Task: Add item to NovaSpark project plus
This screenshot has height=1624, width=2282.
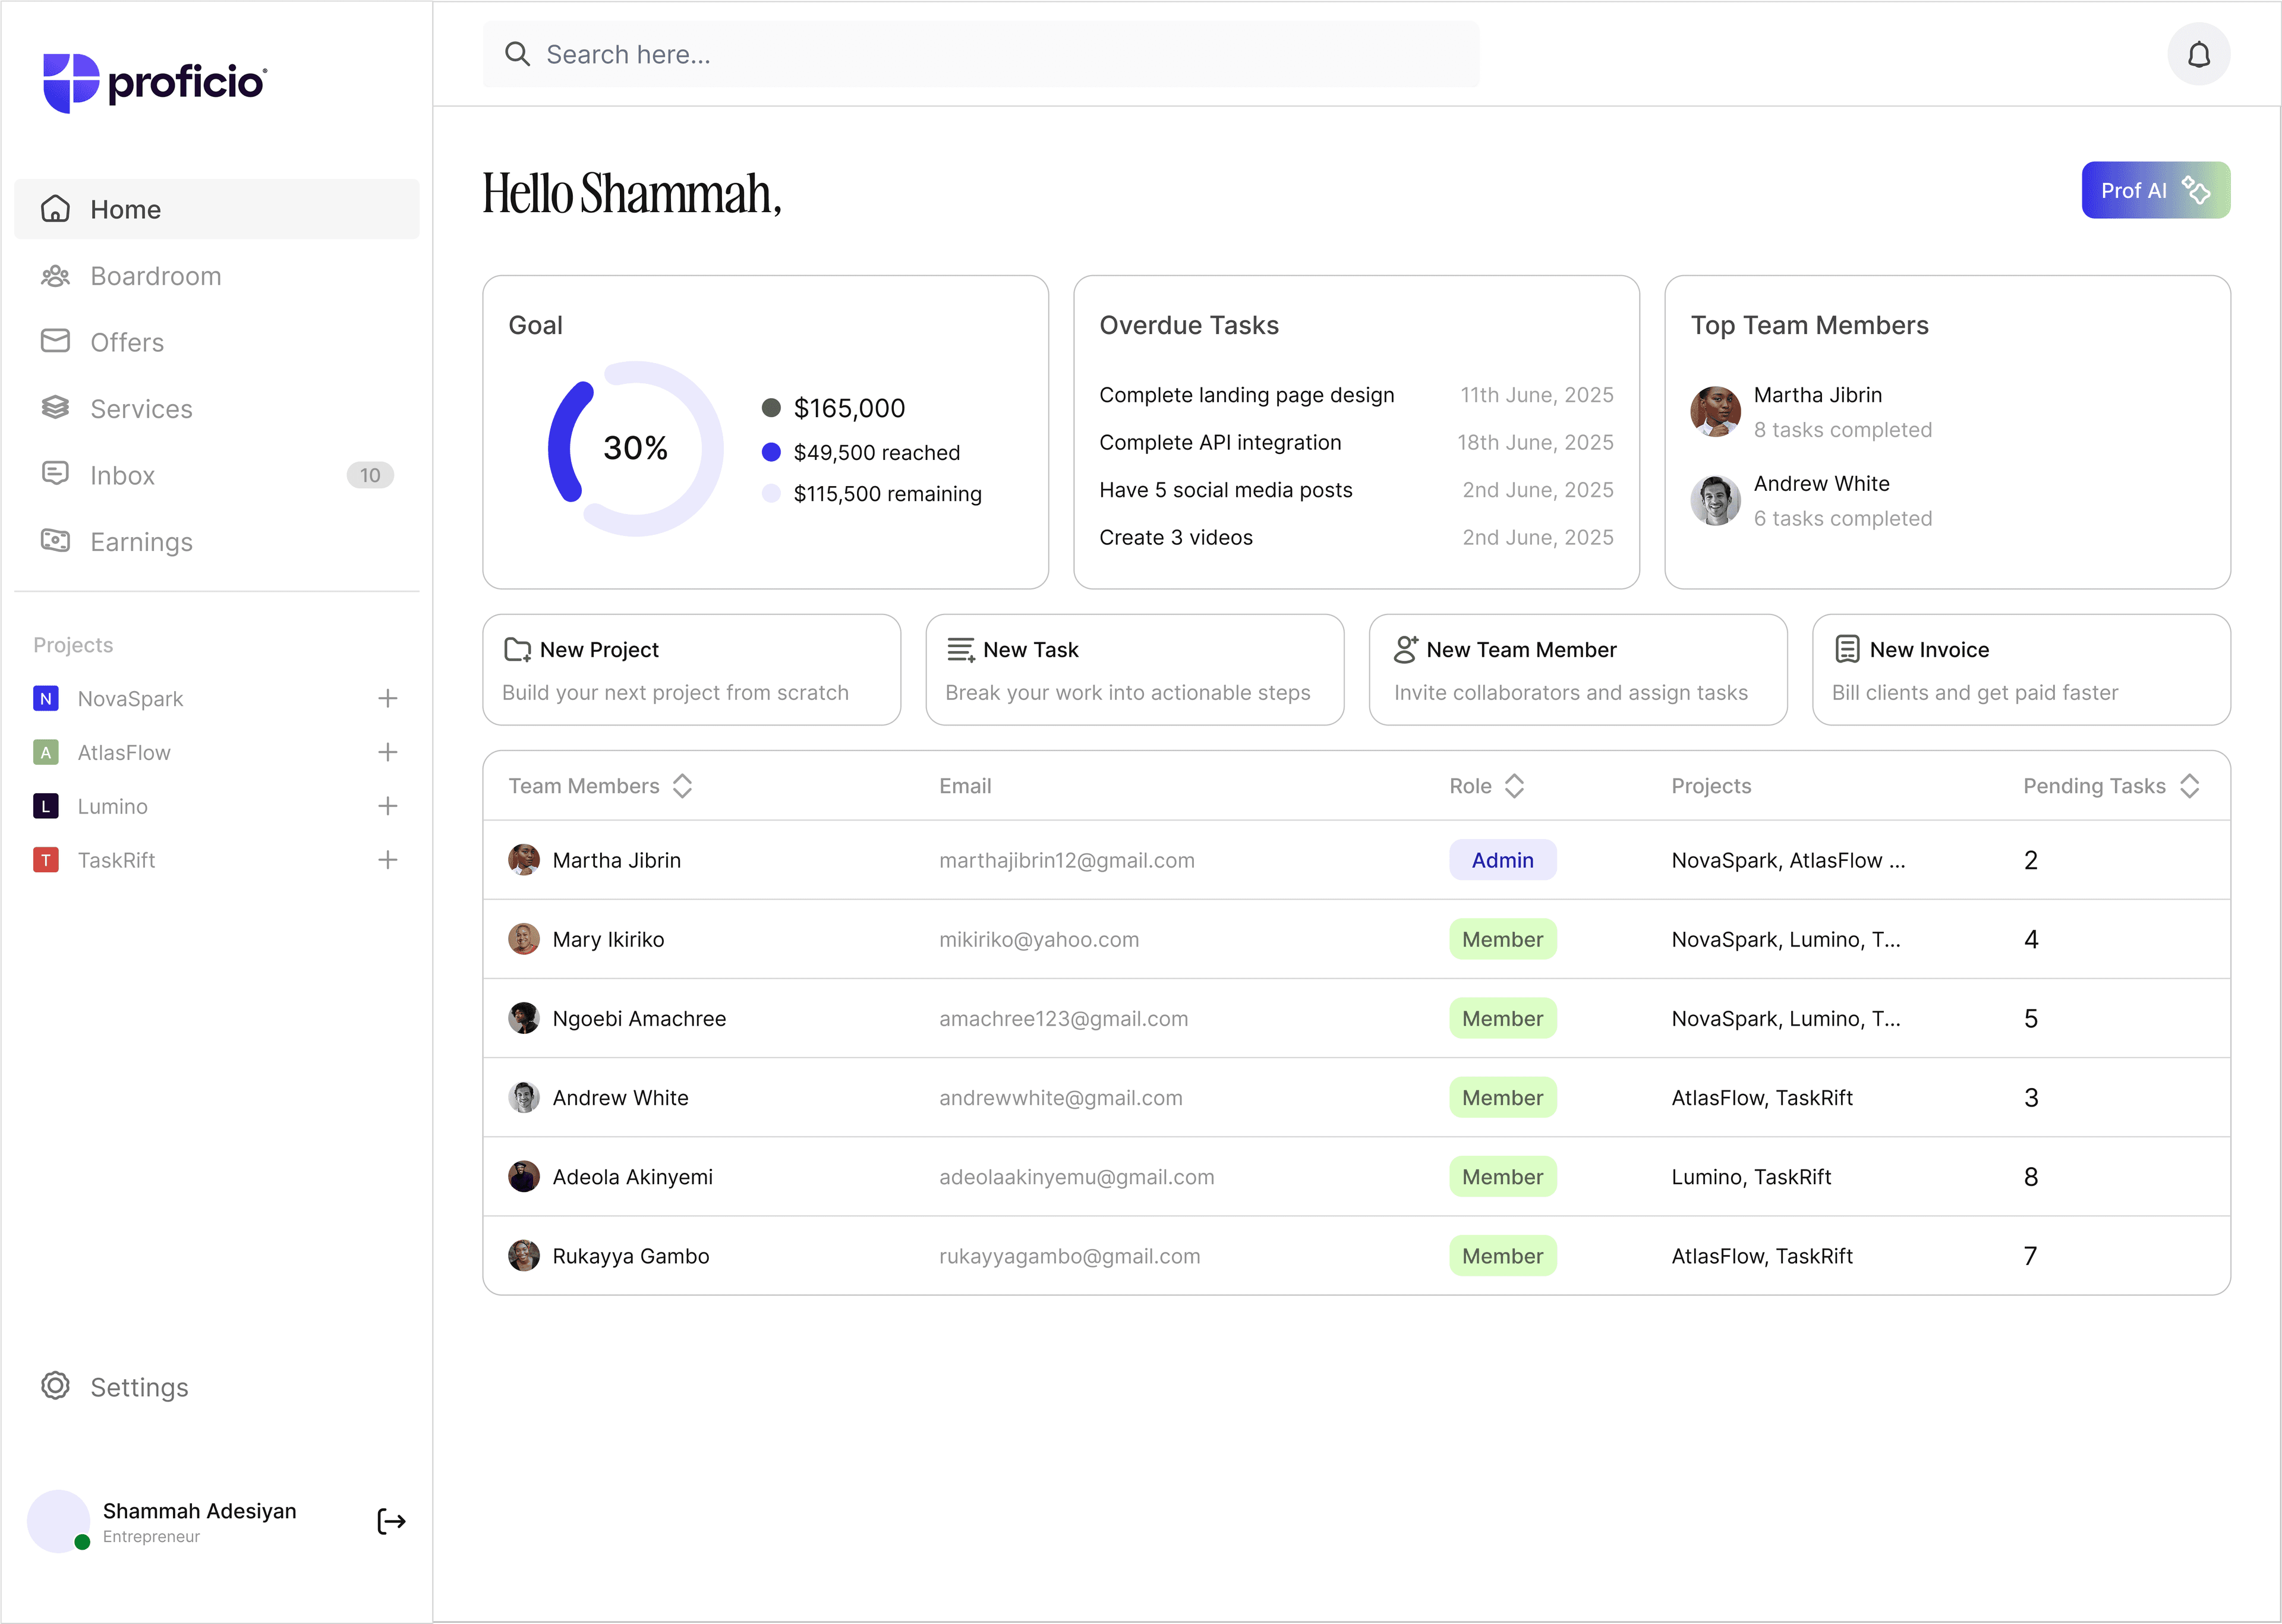Action: [388, 698]
